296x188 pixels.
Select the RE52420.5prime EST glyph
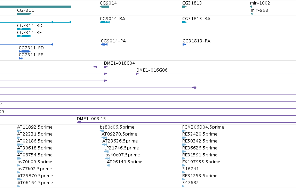(x=184, y=138)
